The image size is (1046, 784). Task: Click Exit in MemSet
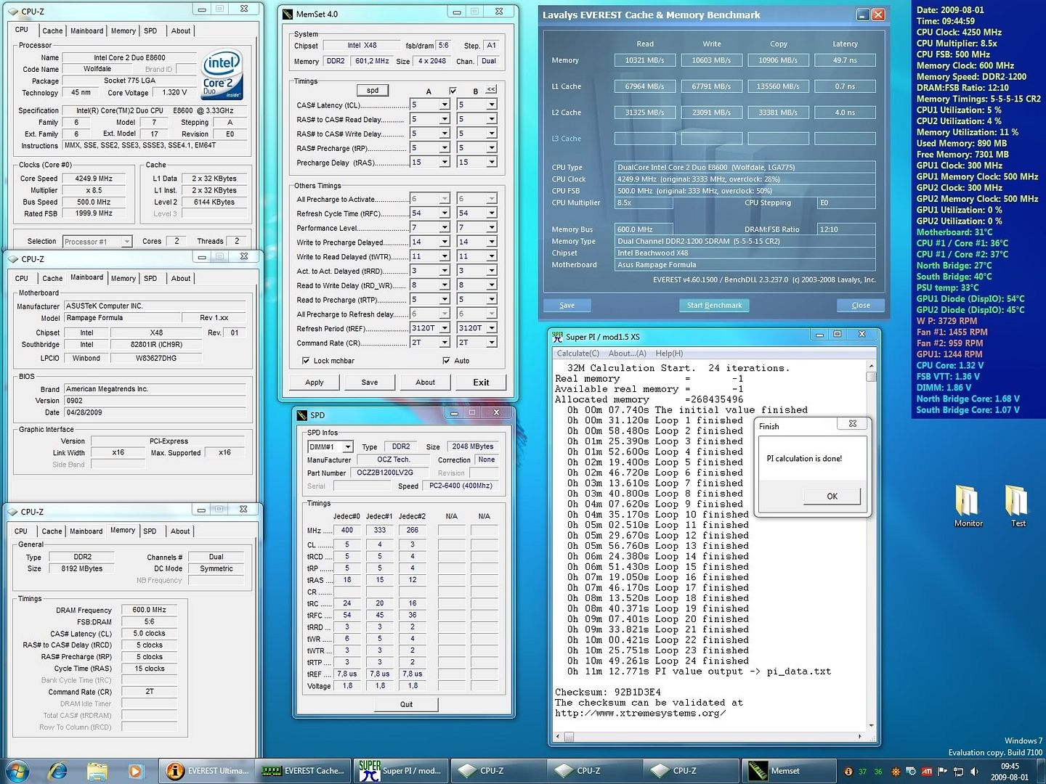481,382
